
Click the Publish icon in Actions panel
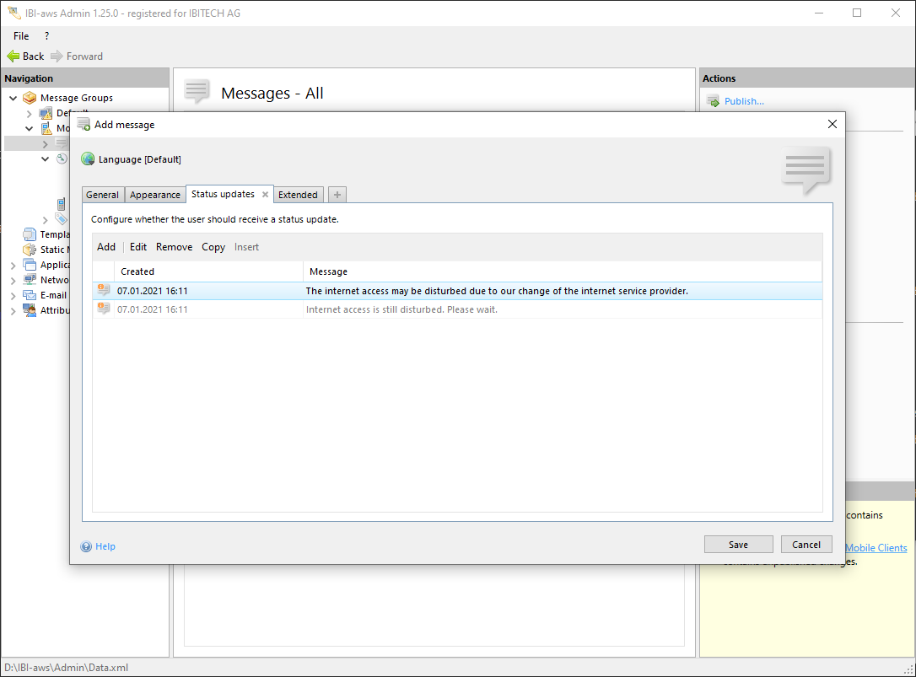click(713, 101)
